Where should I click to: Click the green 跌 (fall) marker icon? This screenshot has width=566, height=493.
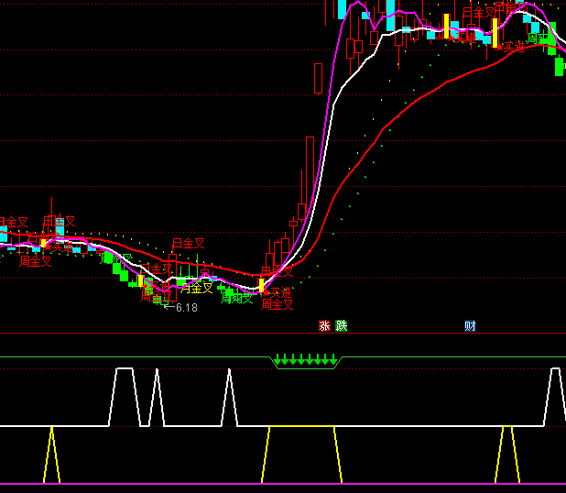(x=342, y=325)
